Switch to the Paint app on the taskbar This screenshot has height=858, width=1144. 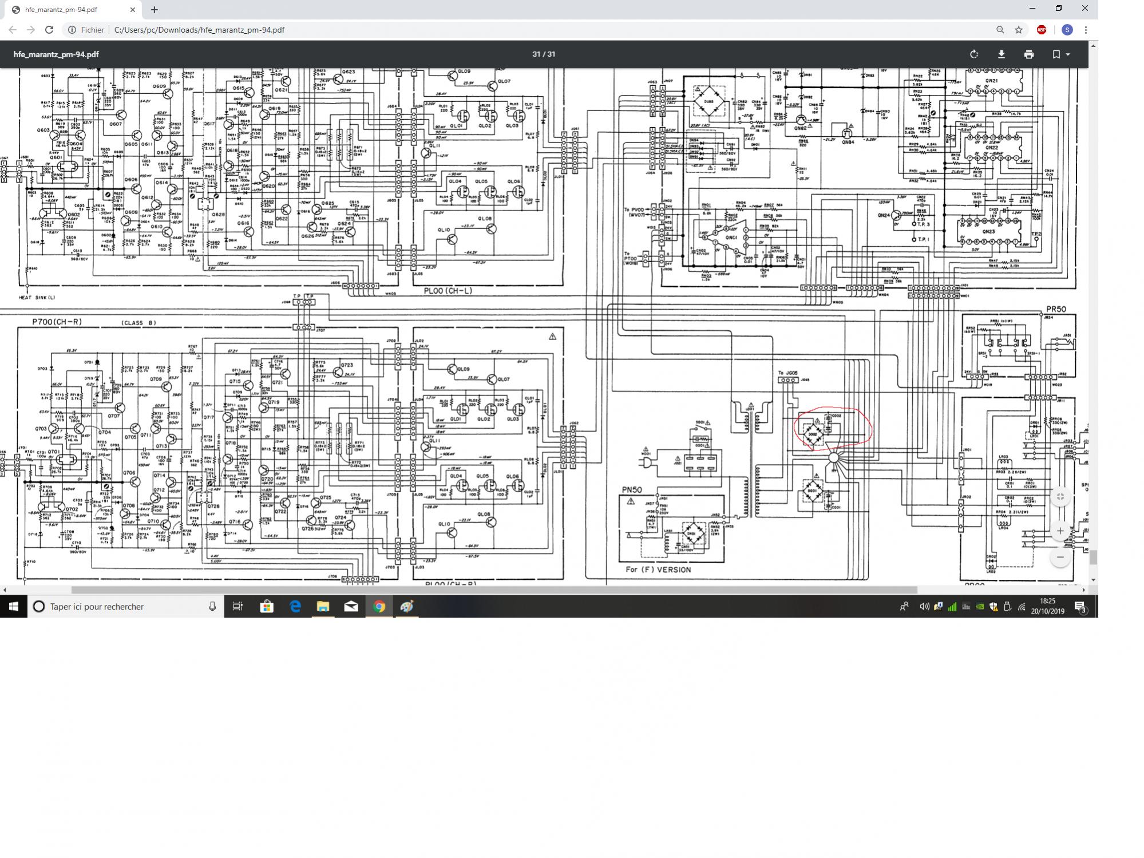coord(407,607)
